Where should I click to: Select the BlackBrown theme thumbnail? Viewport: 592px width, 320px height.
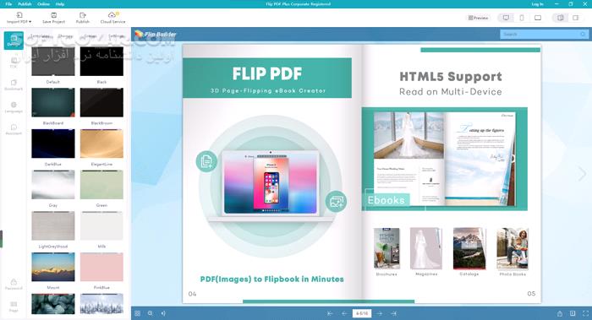point(101,102)
